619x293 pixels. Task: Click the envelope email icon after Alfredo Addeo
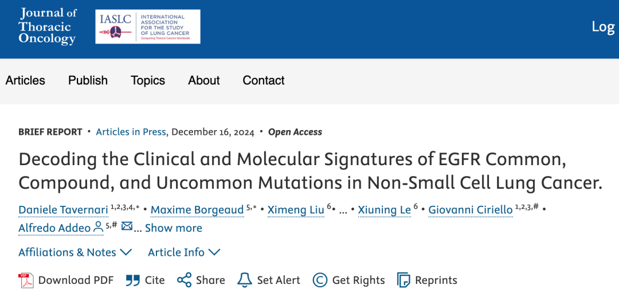(127, 227)
